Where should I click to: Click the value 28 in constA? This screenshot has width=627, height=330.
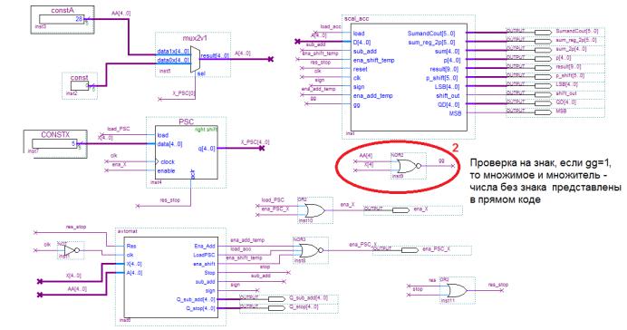[x=79, y=19]
